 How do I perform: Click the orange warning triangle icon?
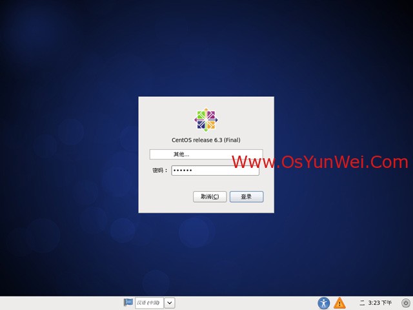pos(339,303)
